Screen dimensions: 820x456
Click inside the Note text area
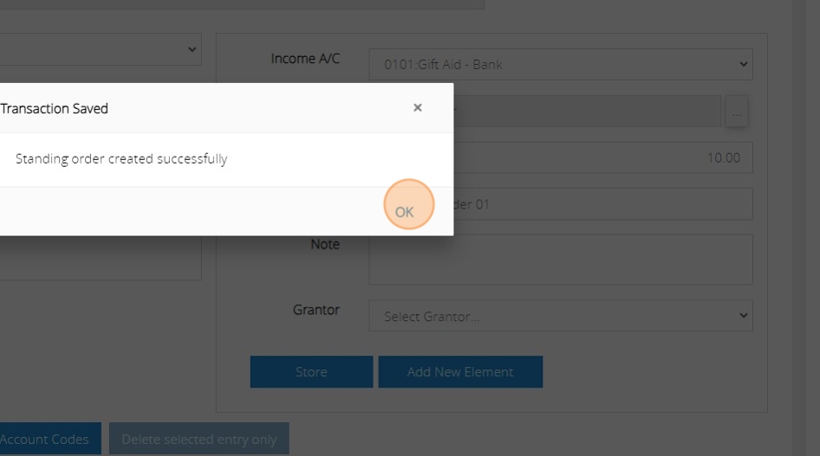[x=560, y=260]
